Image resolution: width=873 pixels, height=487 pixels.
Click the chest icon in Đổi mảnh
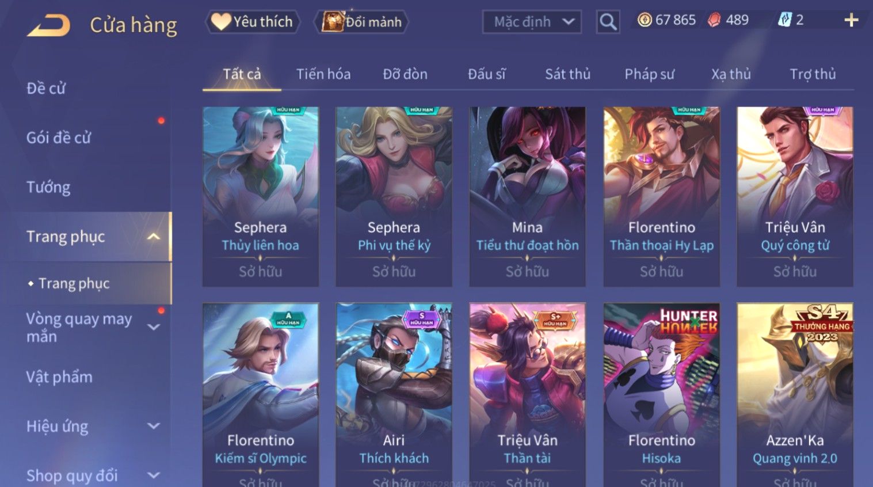(333, 22)
